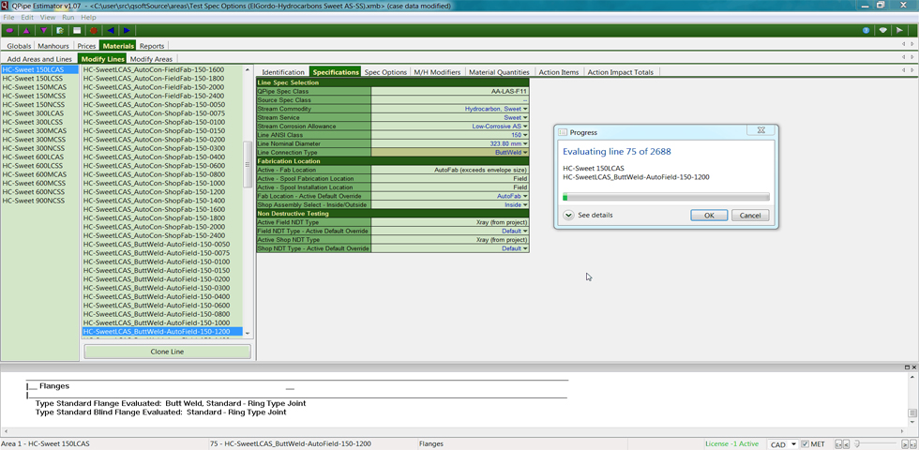The height and width of the screenshot is (450, 919).
Task: Go to the next line using the '>' button
Action: coord(906,444)
